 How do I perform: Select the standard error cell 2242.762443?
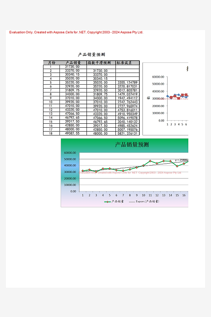coord(128,102)
